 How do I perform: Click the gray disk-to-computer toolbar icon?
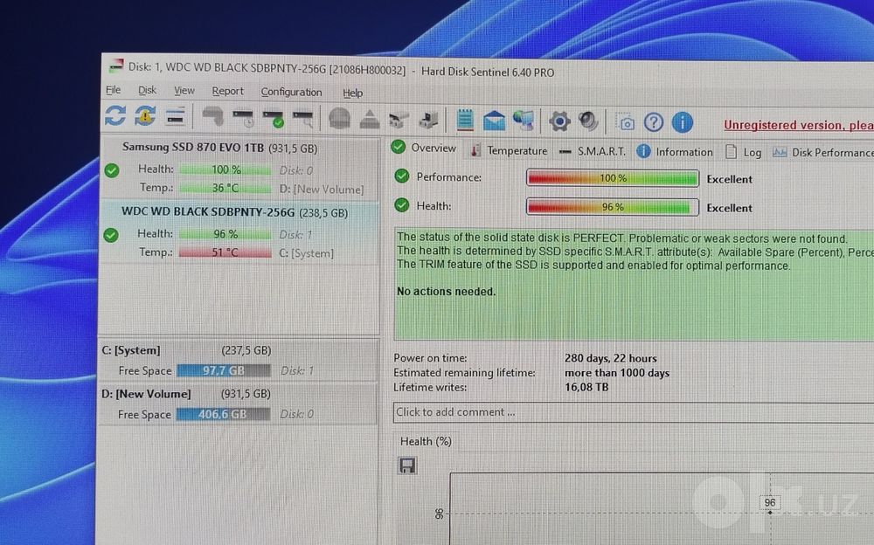(x=429, y=120)
